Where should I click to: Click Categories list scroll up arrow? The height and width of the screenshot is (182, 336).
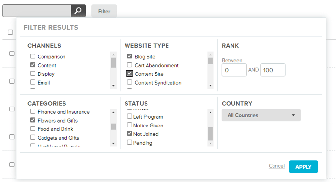coord(113,112)
